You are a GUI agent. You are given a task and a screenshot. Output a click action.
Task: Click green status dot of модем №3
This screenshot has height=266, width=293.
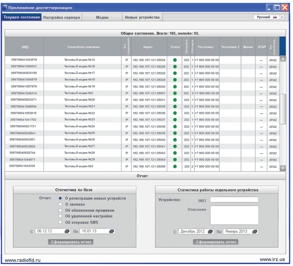[175, 166]
